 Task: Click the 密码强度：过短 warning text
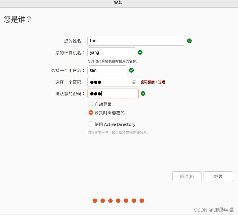pyautogui.click(x=153, y=82)
